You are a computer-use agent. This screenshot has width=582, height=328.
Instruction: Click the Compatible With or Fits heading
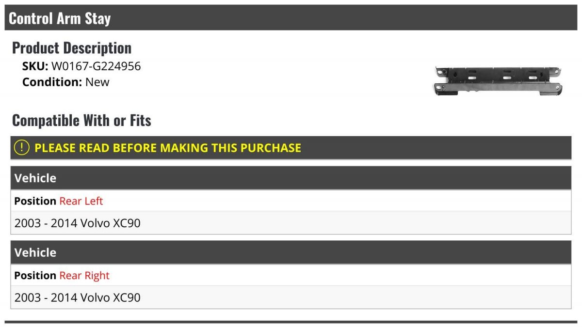[x=81, y=120]
